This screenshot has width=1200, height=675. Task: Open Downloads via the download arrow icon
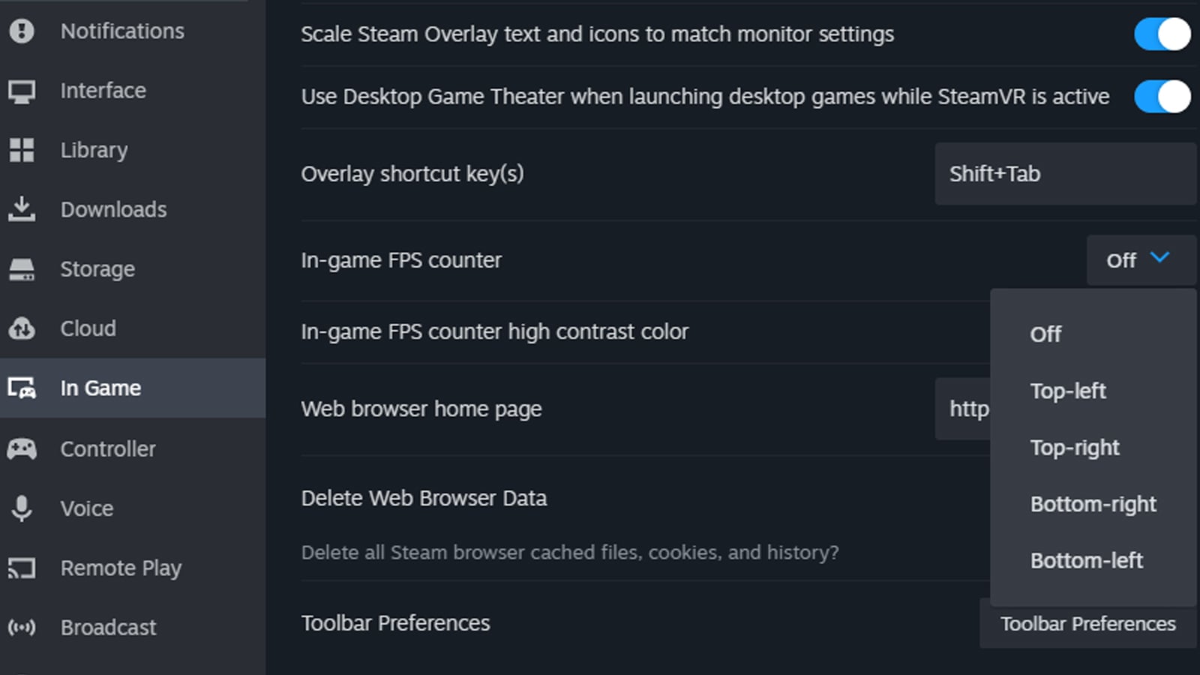click(22, 209)
